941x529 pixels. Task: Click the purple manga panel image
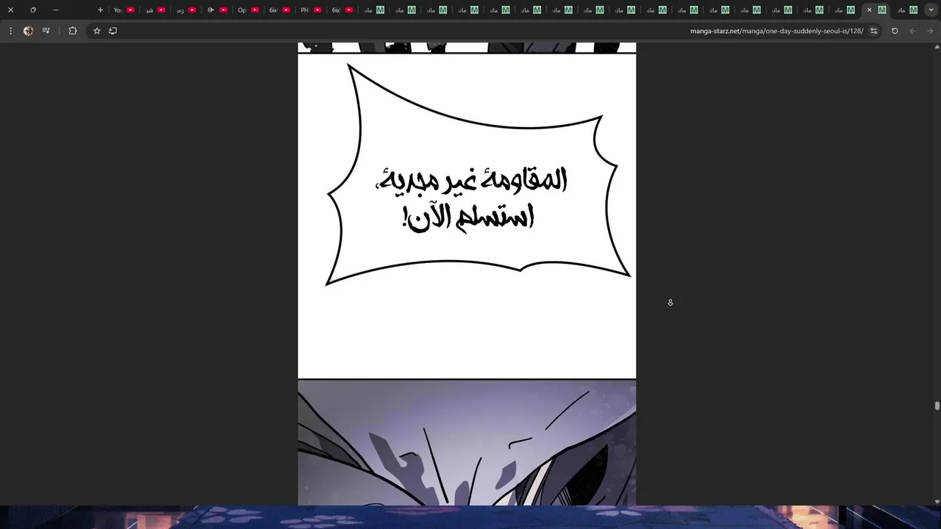(467, 443)
